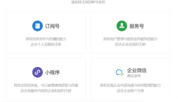Click text 具有信息发布与传播的能力
Image resolution: width=178 pixels, height=102 pixels.
[x=46, y=39]
